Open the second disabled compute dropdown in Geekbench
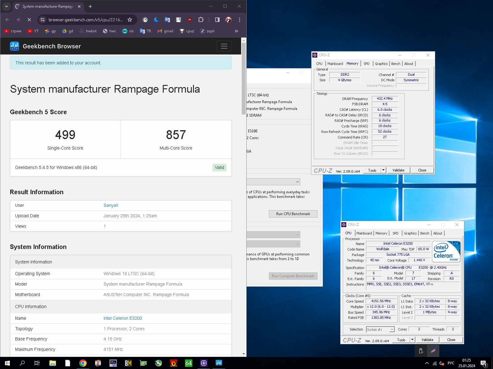 [x=273, y=244]
